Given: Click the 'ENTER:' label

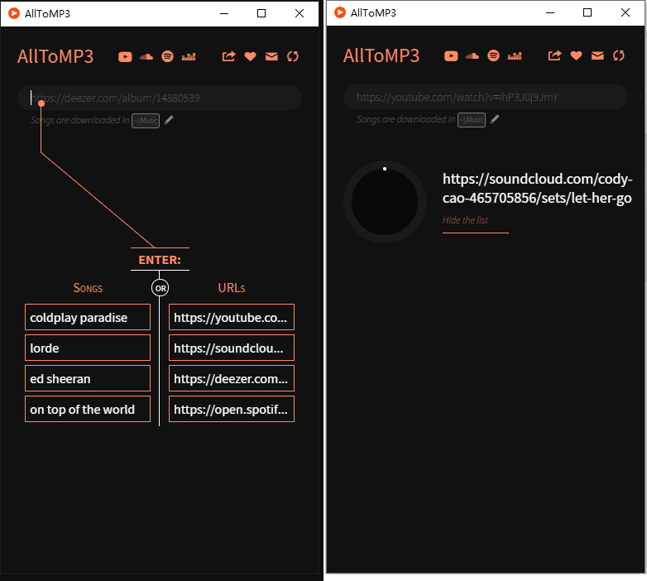Looking at the screenshot, I should 160,260.
